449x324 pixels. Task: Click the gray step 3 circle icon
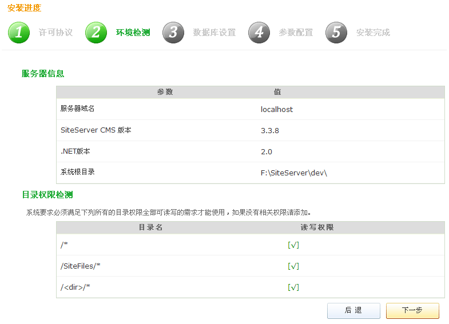[x=173, y=33]
